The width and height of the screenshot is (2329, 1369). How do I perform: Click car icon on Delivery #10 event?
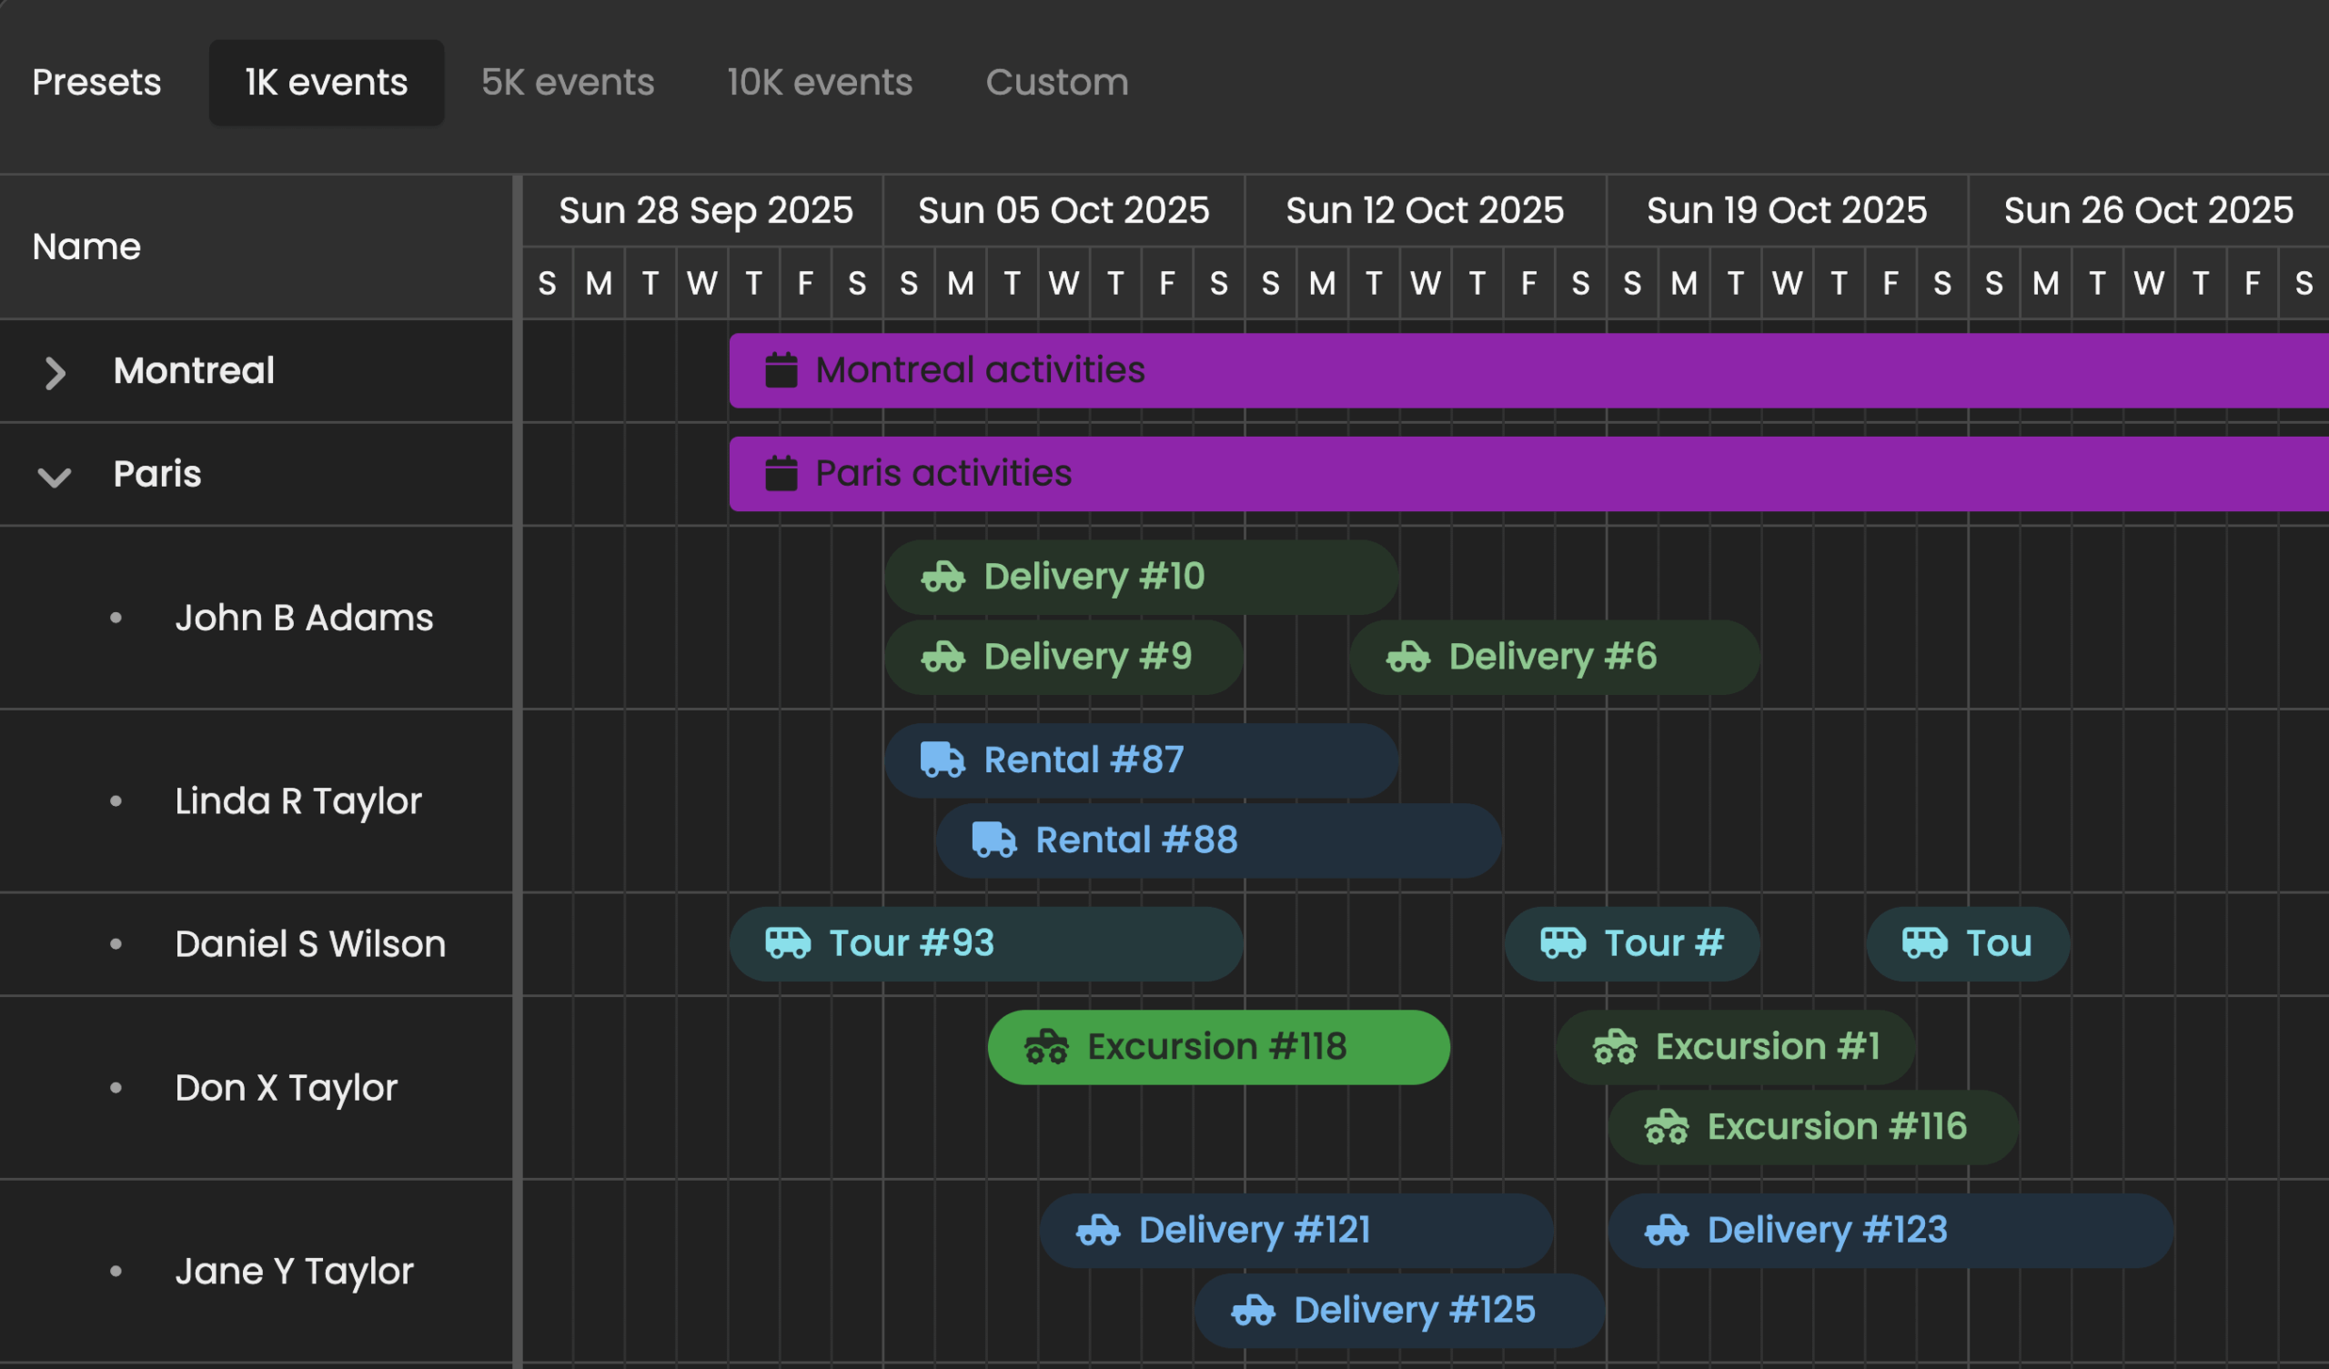pyautogui.click(x=943, y=577)
